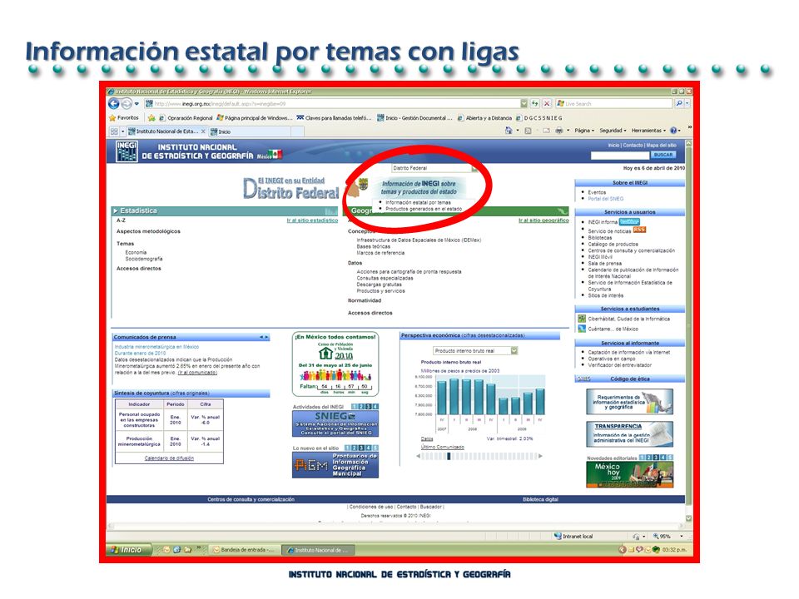Click the INEGI logo in site header
Viewport: 799px width, 599px height.
pos(127,151)
